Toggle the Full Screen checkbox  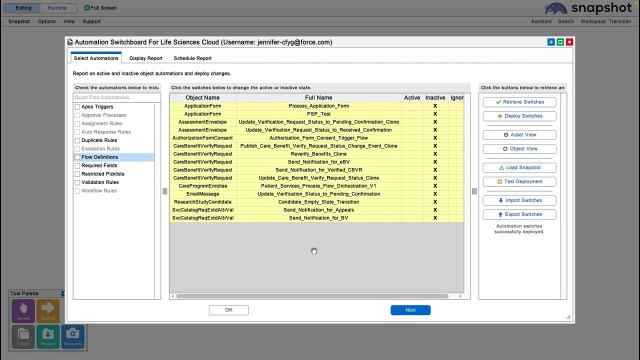[x=87, y=8]
